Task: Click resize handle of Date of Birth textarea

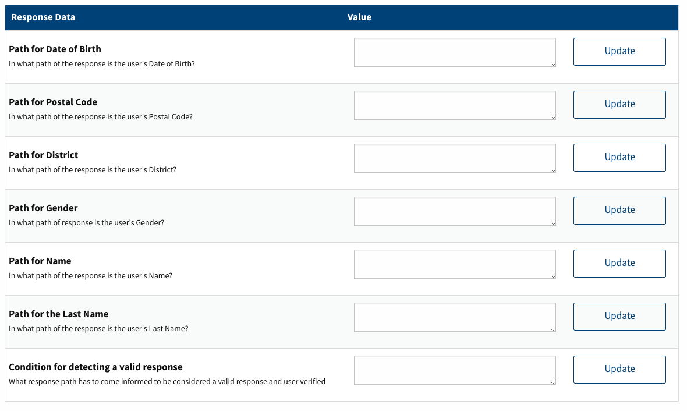Action: coord(553,64)
